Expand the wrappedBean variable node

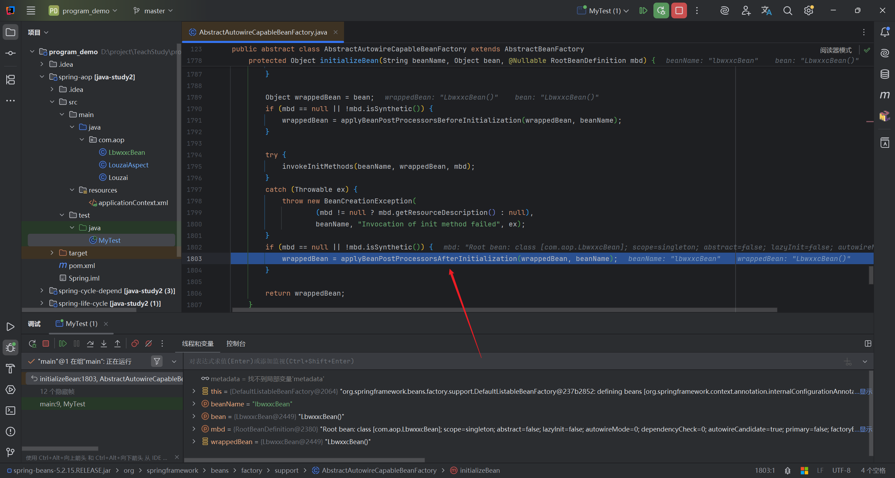pyautogui.click(x=194, y=441)
